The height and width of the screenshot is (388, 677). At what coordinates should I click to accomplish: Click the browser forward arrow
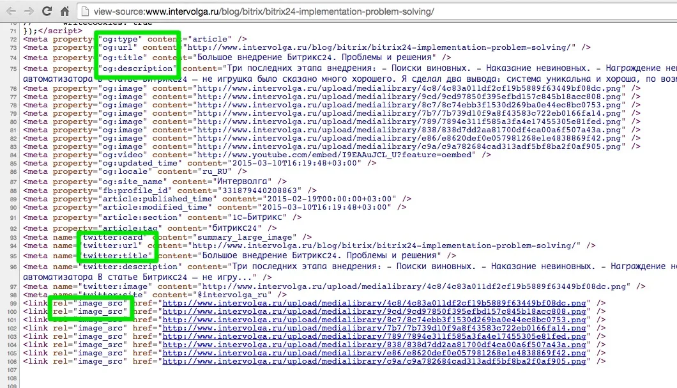29,12
